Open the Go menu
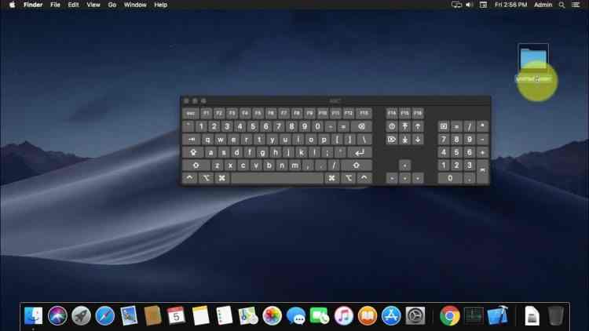 tap(112, 5)
